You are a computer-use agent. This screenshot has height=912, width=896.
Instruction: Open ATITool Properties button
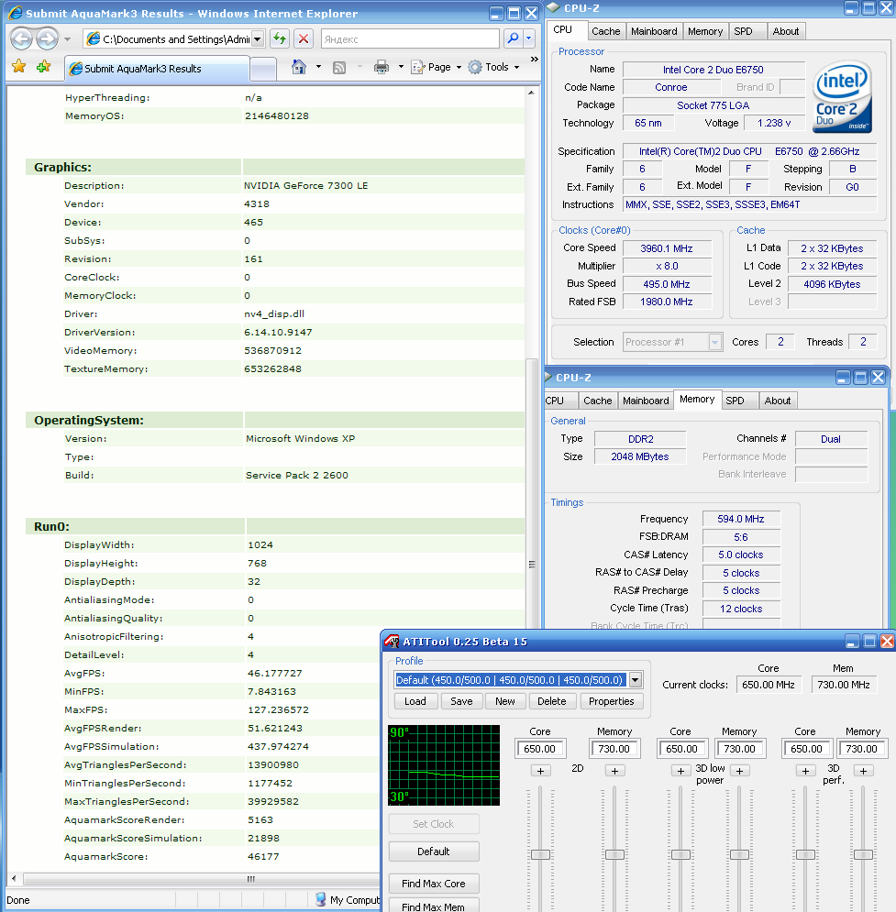coord(612,701)
